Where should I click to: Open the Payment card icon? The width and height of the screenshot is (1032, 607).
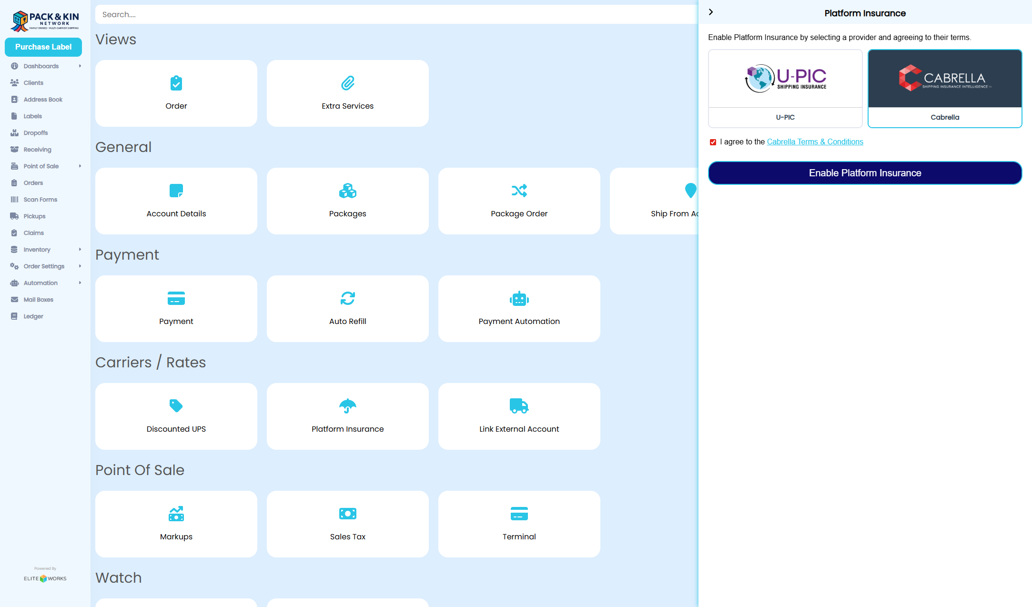click(176, 298)
